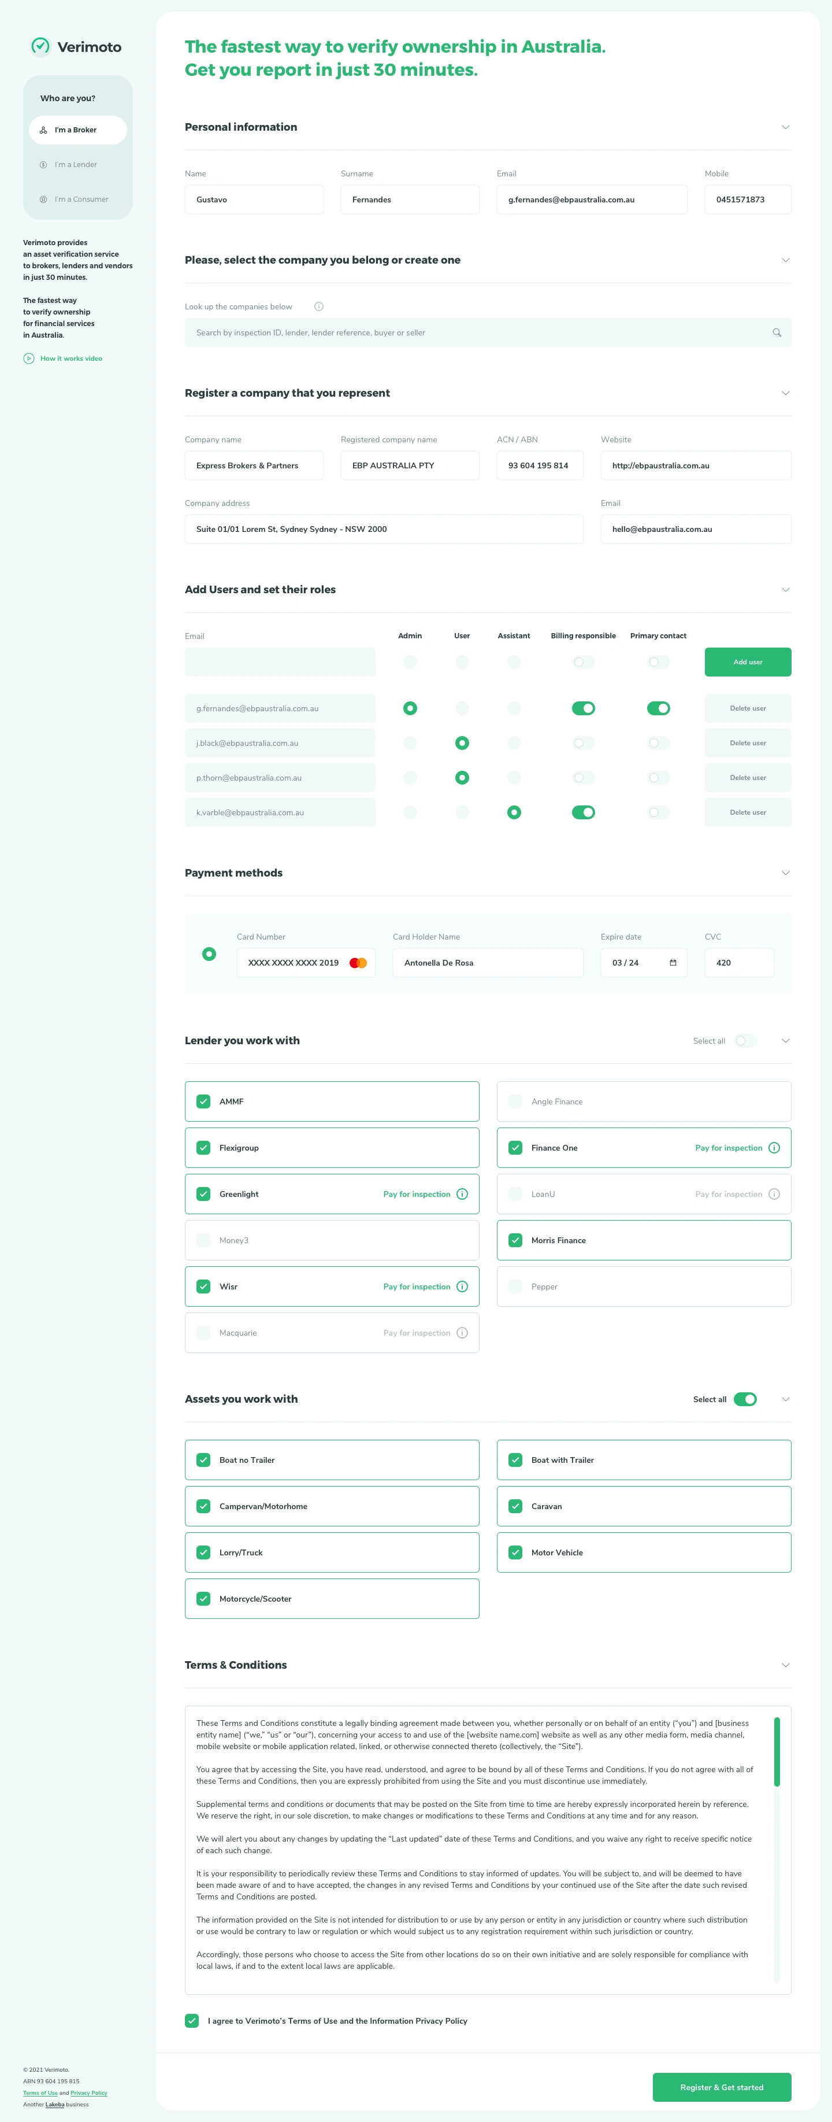Delete user g.fernandes@ebpaustralia.com.au

coord(748,708)
